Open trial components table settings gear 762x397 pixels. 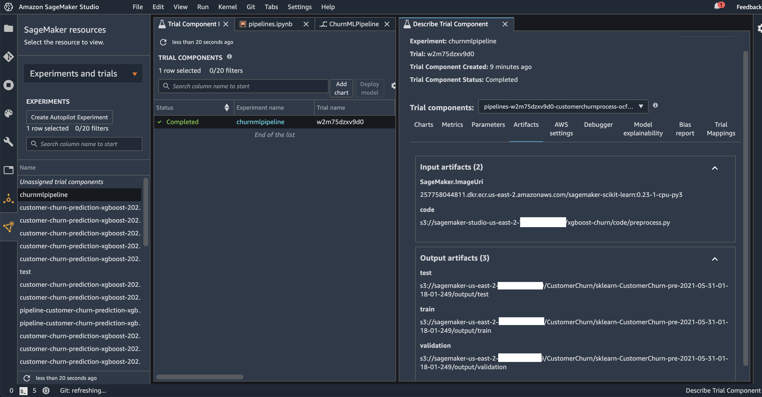tap(393, 86)
